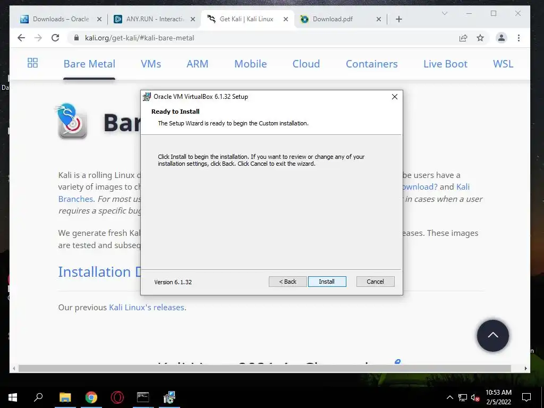The height and width of the screenshot is (408, 544).
Task: Switch to ANY.RUN - Interactive tab
Action: pos(155,19)
